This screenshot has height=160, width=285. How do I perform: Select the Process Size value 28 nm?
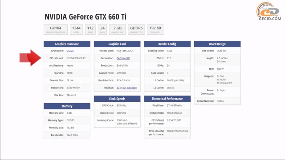click(x=70, y=80)
